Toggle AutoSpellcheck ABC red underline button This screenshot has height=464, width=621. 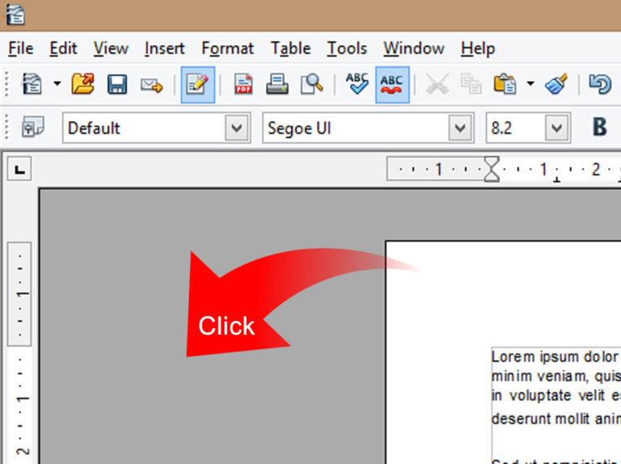(x=392, y=85)
